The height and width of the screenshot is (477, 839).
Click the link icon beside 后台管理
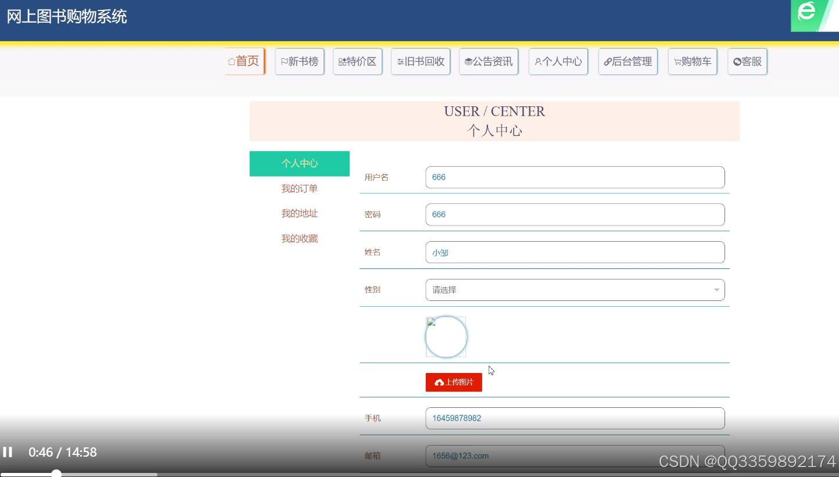pos(608,62)
